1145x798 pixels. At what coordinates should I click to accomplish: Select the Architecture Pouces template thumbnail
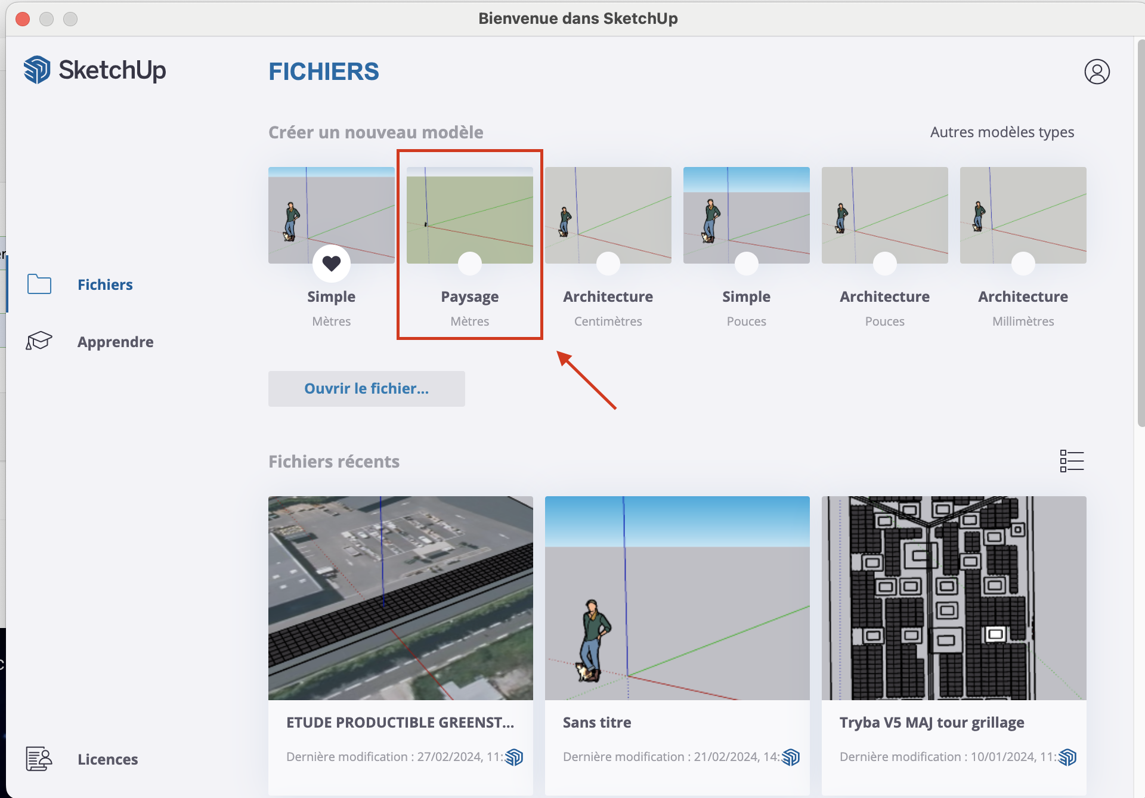point(885,215)
